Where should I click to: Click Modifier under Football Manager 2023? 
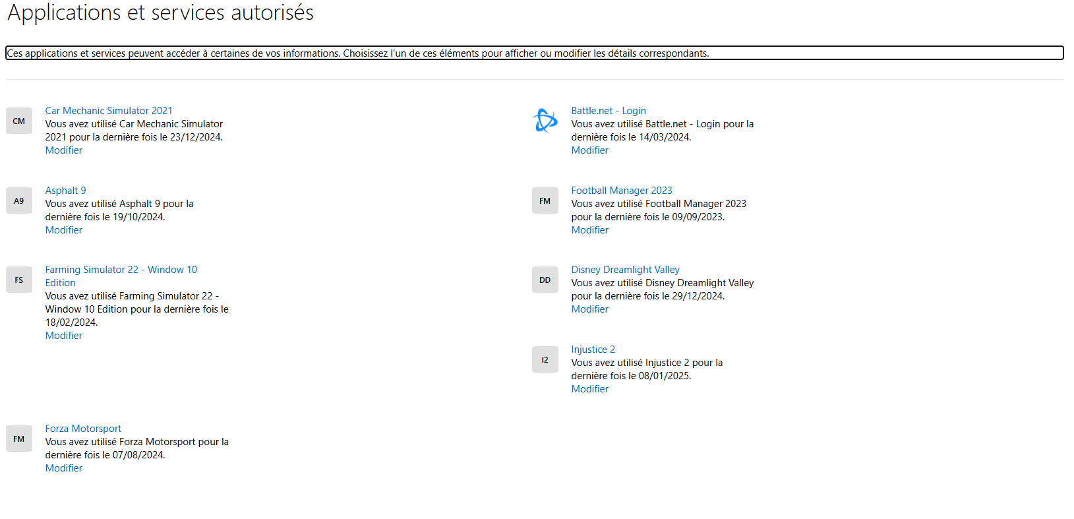tap(590, 230)
